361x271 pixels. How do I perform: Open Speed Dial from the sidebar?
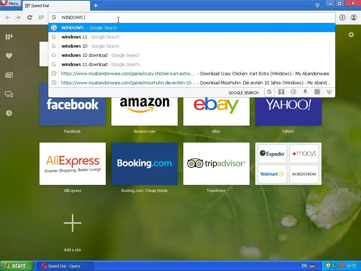coord(9,37)
